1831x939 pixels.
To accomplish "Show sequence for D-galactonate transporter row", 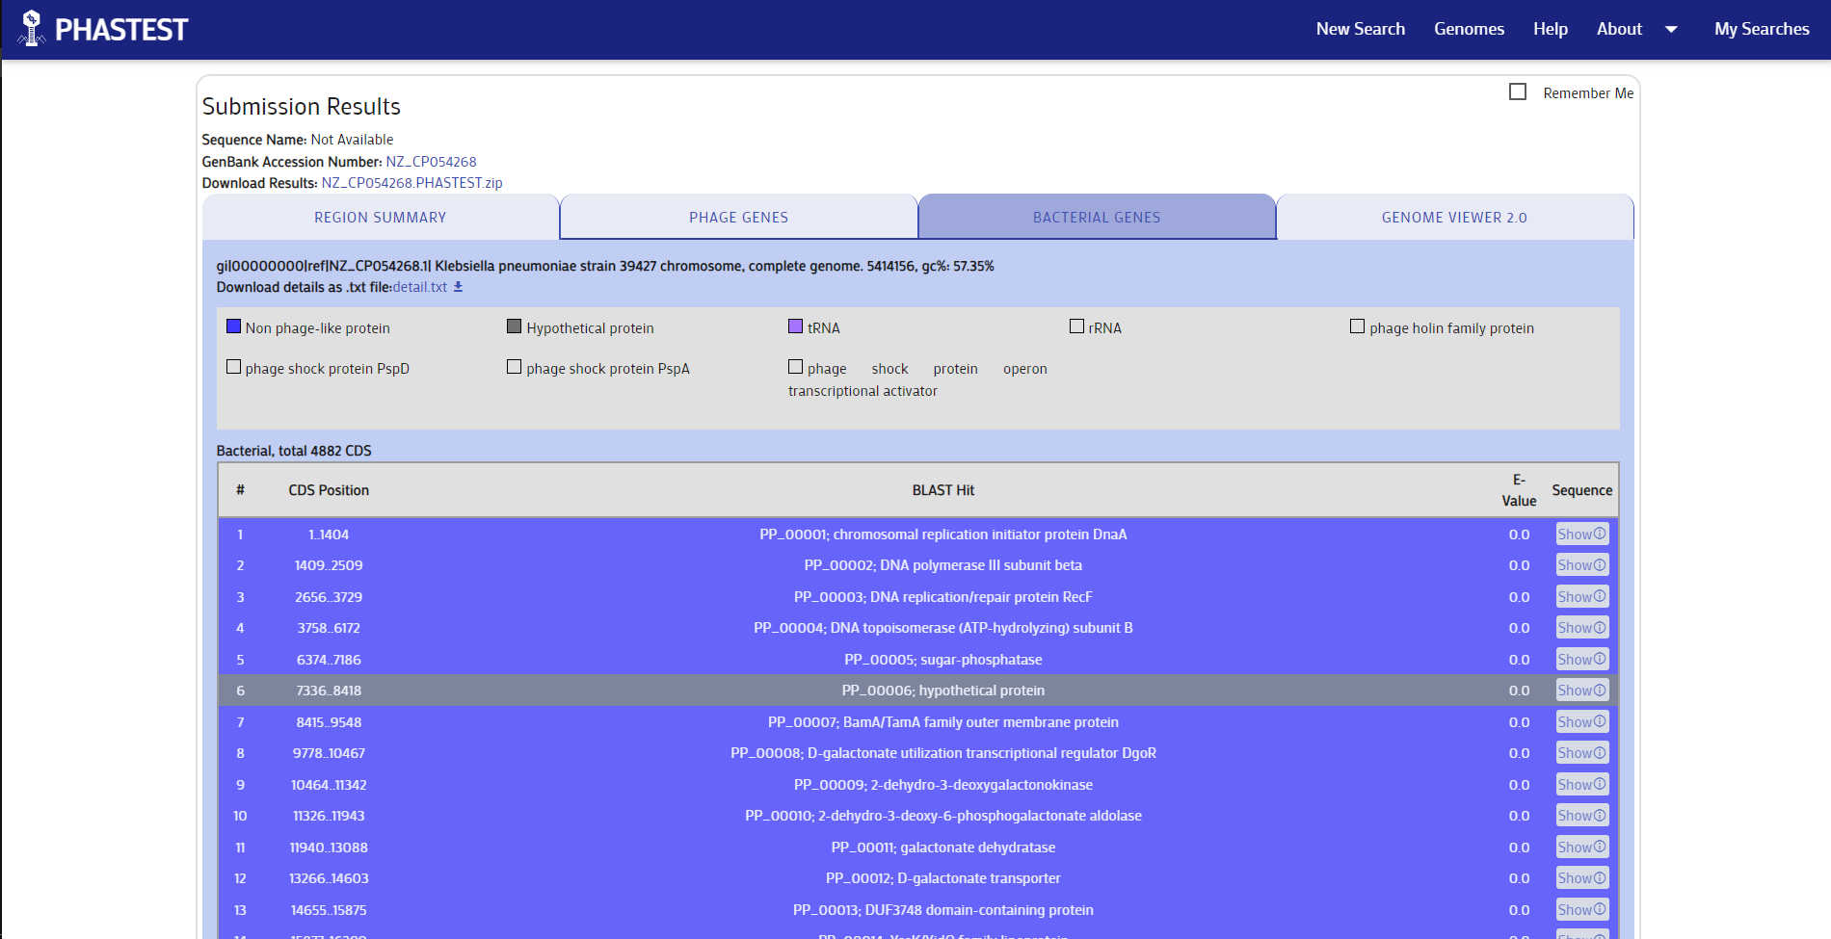I will (1581, 878).
